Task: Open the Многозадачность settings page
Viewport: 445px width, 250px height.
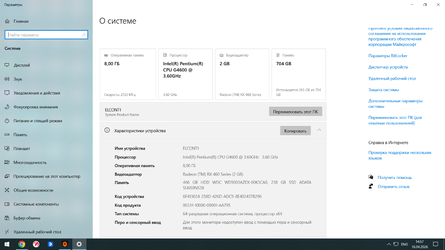Action: (30, 163)
